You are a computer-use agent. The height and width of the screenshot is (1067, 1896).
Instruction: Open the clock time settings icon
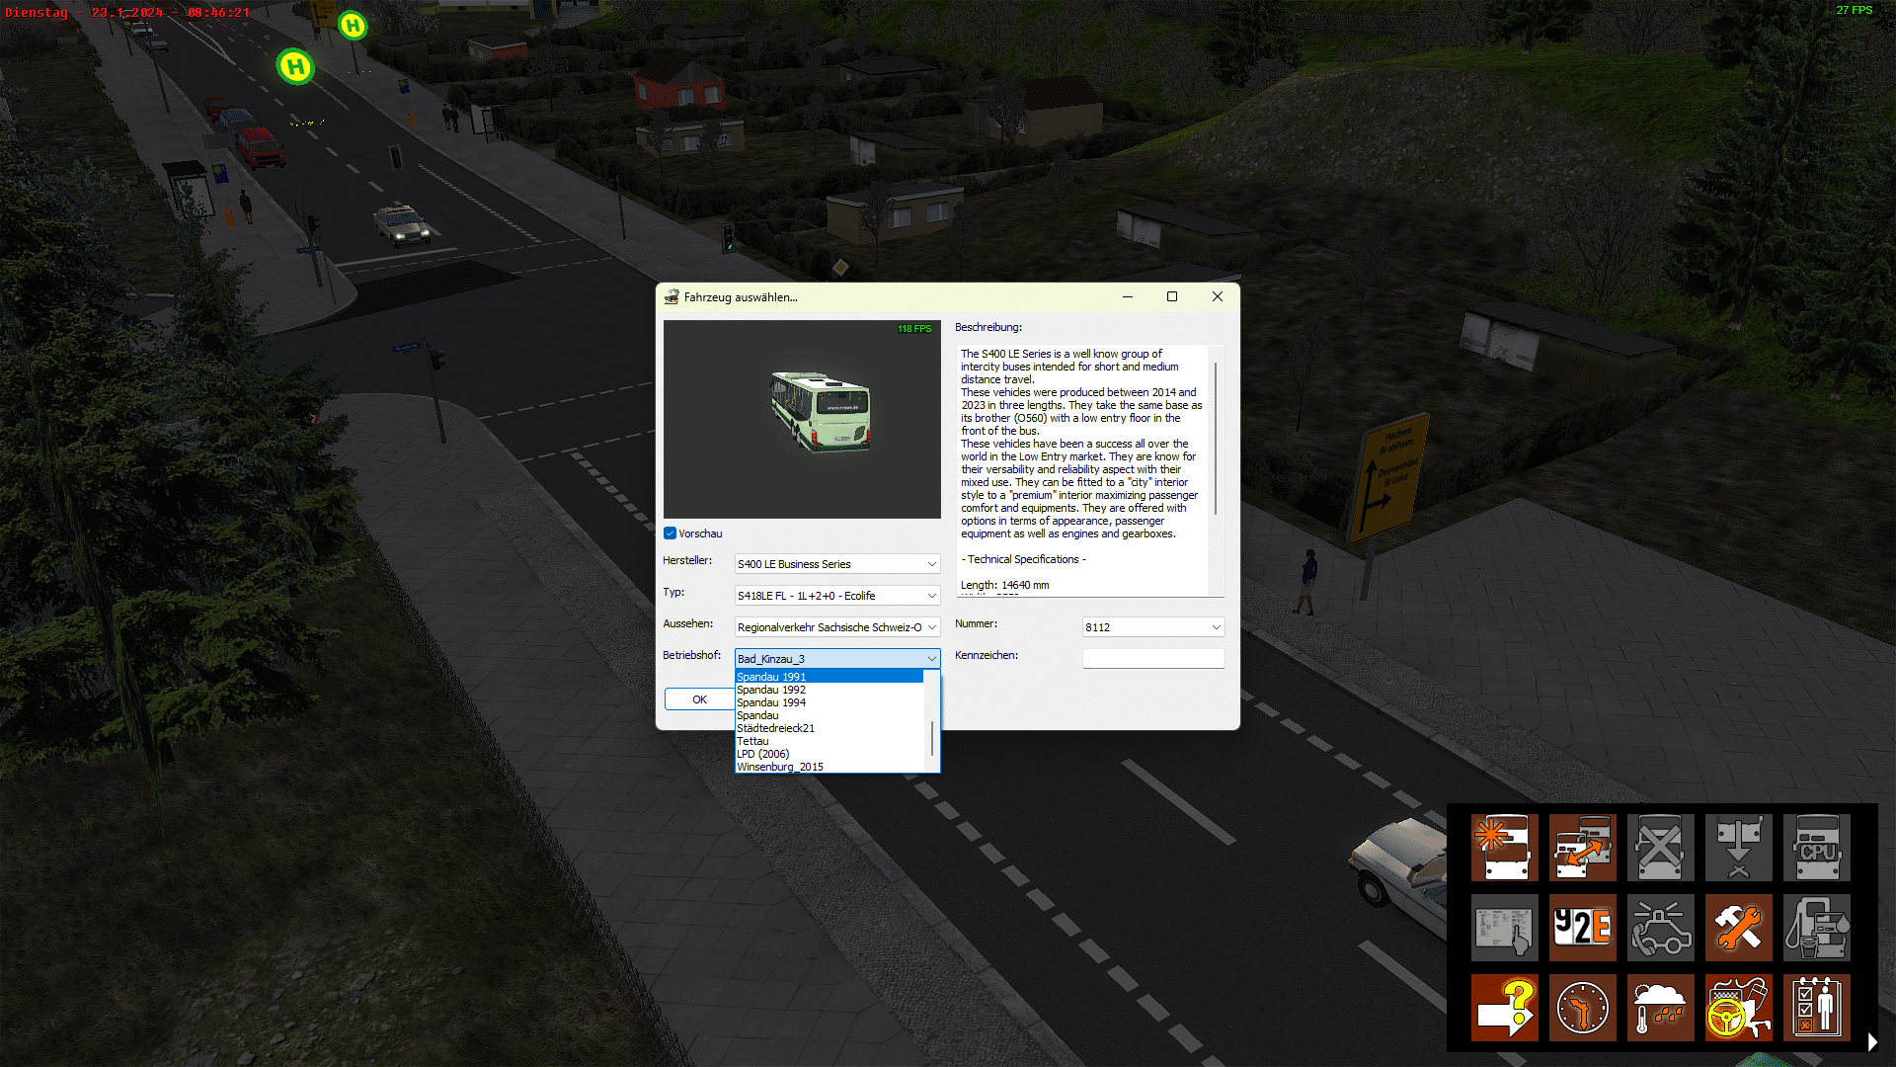[1582, 1008]
